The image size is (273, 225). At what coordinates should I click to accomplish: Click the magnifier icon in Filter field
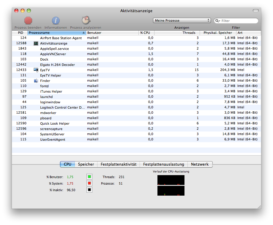pos(218,21)
